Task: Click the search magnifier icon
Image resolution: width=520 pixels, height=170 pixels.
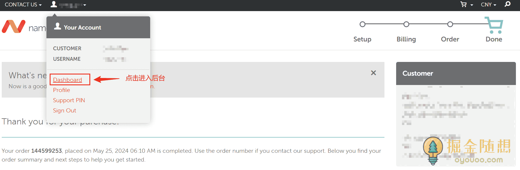Action: pyautogui.click(x=508, y=4)
